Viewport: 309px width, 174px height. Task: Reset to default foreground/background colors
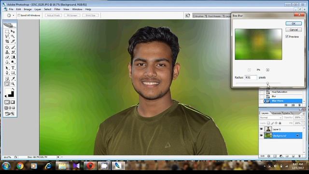pos(6,96)
